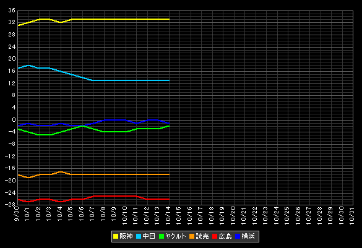Viewport: 362px width, 248px height.
Task: Click the blue 横浜 legend swatch
Action: click(238, 236)
